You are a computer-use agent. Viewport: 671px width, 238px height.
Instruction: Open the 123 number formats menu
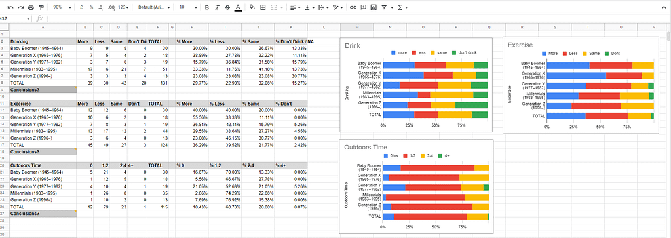(124, 7)
